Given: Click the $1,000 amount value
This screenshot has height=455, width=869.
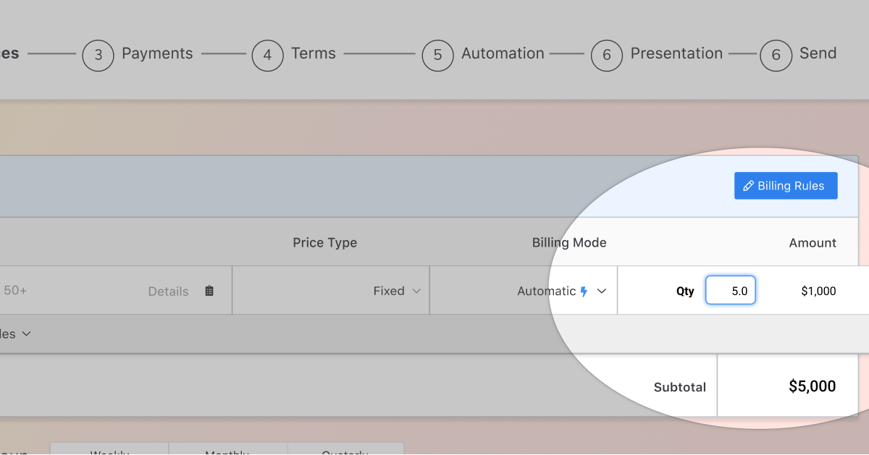Looking at the screenshot, I should tap(818, 291).
